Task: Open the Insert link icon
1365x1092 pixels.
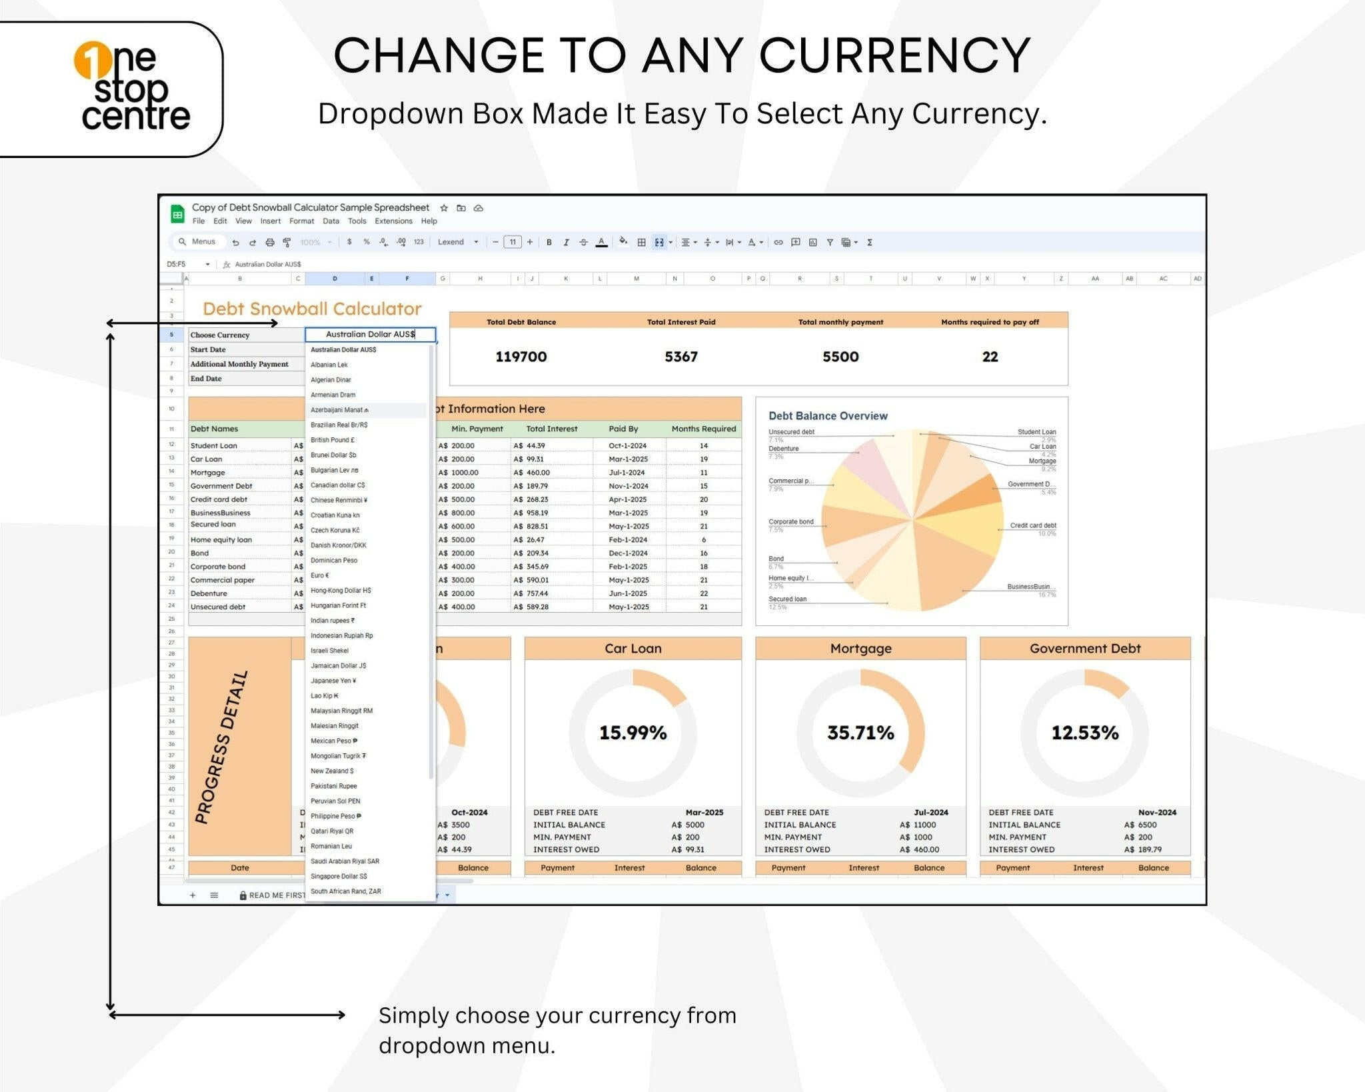Action: tap(780, 242)
